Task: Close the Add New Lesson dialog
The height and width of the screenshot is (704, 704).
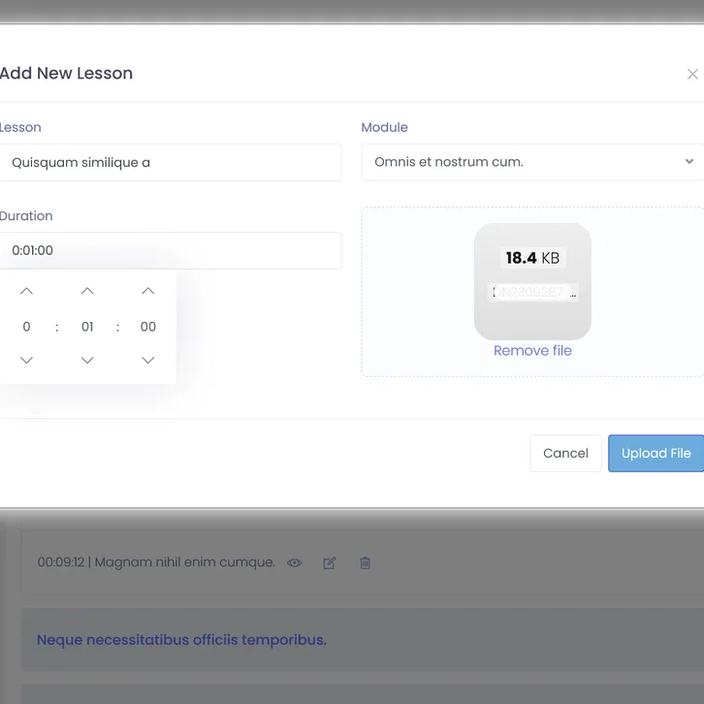Action: pyautogui.click(x=691, y=74)
